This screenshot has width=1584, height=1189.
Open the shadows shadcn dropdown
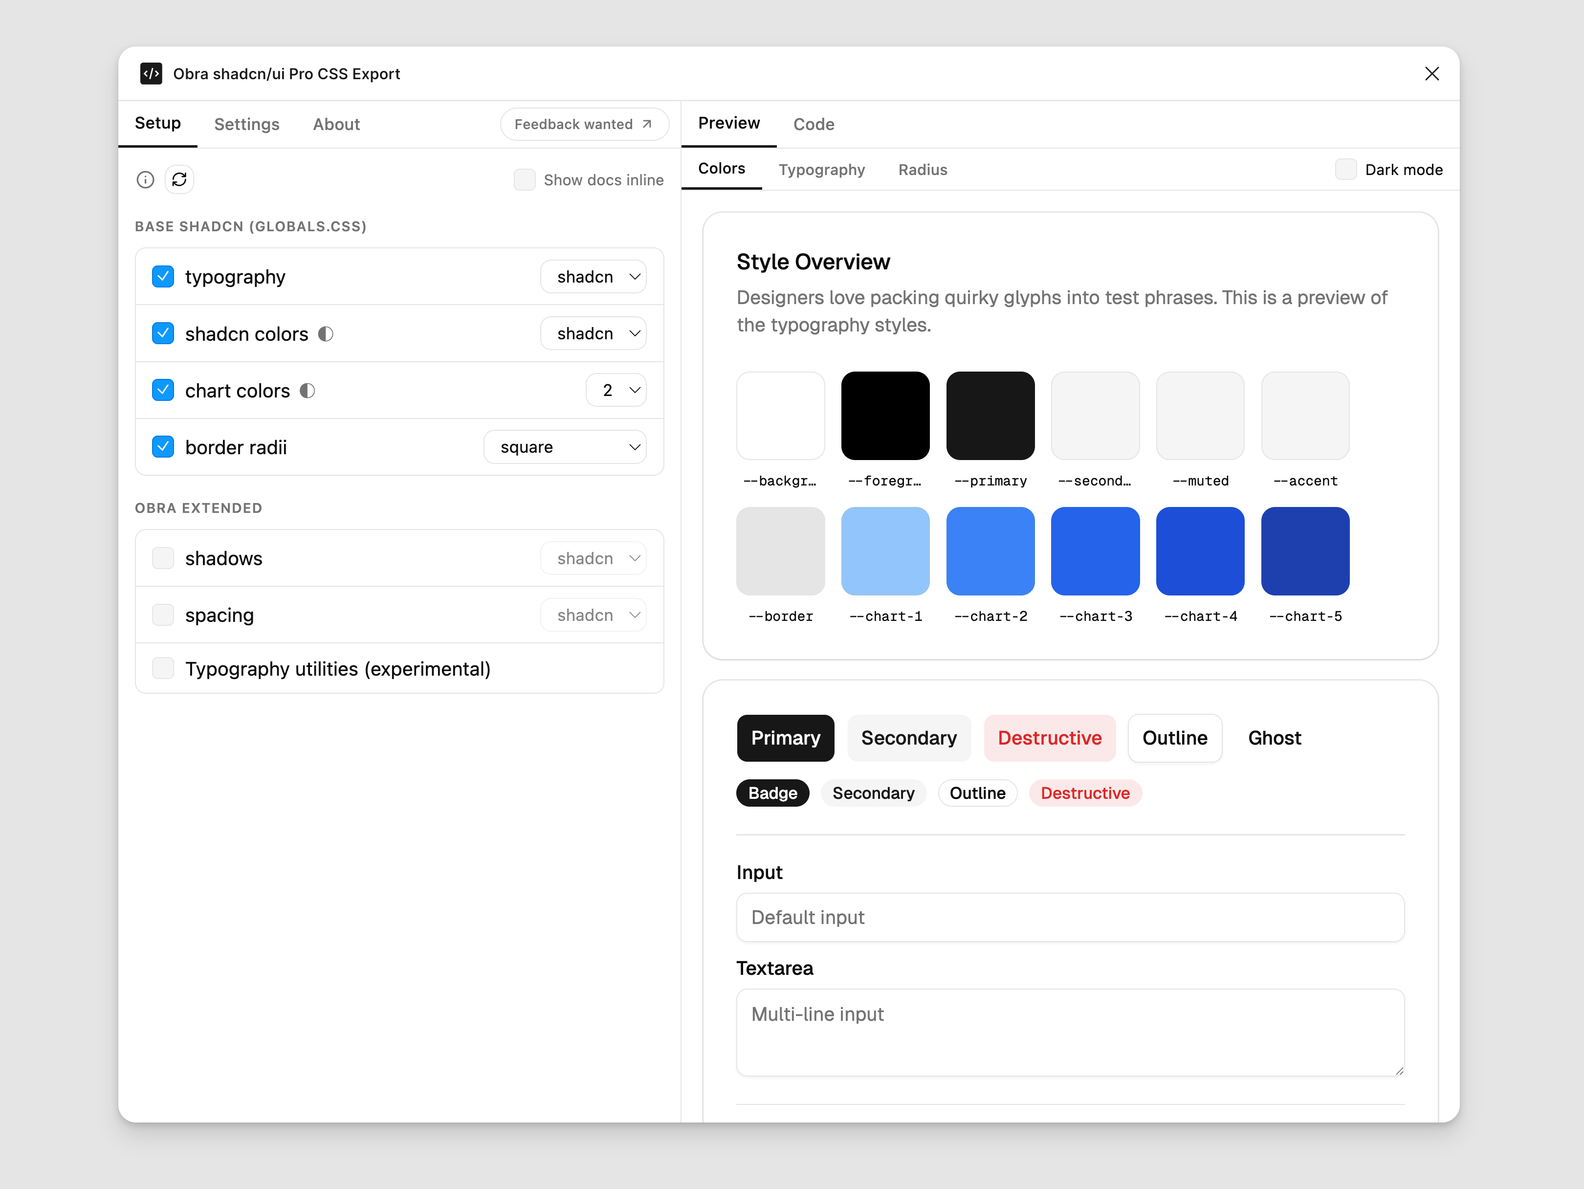coord(594,558)
